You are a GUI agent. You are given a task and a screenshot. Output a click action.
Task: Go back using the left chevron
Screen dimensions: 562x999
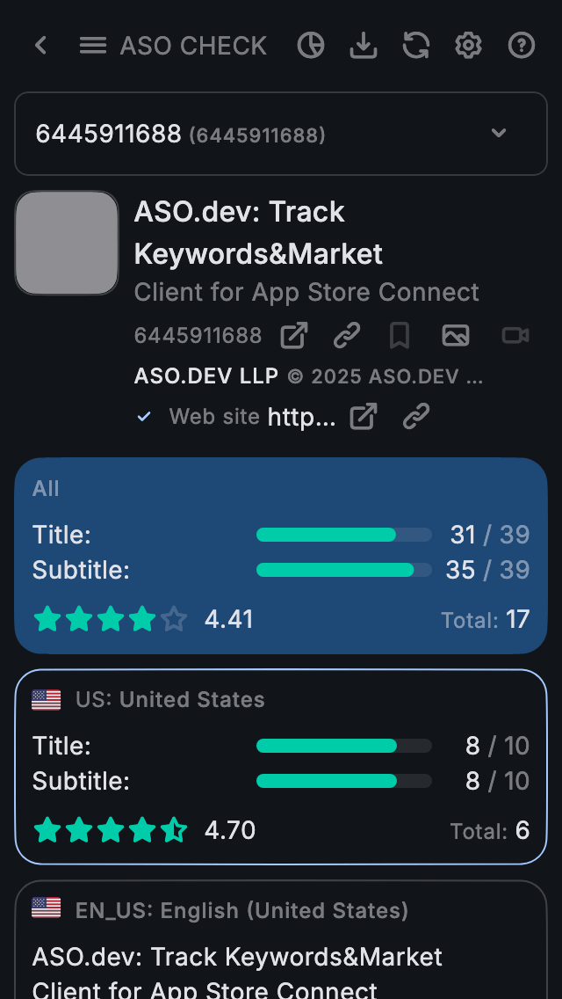(x=40, y=46)
